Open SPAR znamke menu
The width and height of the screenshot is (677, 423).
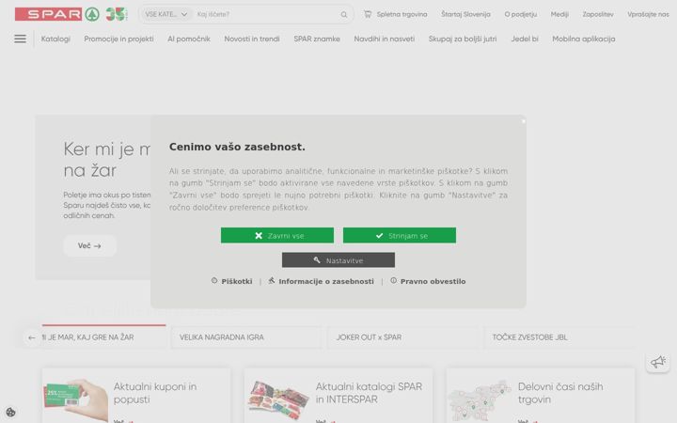(x=317, y=39)
